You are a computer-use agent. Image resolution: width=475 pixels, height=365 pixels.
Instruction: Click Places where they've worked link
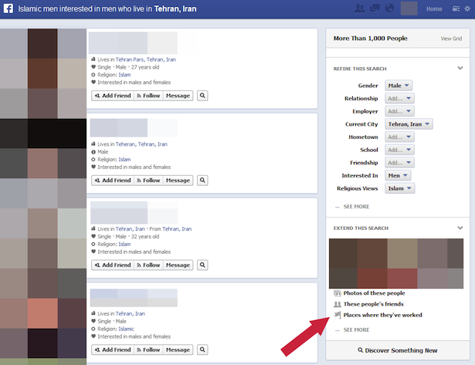tap(382, 315)
